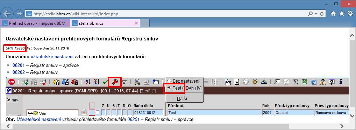Viewport: 356px width, 130px height.
Task: Select the 'Test (JDAN) [V]' radio option
Action: pyautogui.click(x=169, y=88)
